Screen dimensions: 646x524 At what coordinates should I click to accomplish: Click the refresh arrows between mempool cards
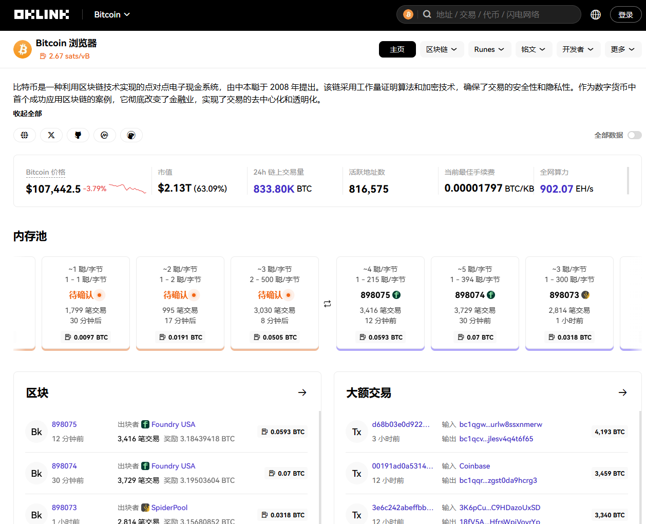pos(328,304)
